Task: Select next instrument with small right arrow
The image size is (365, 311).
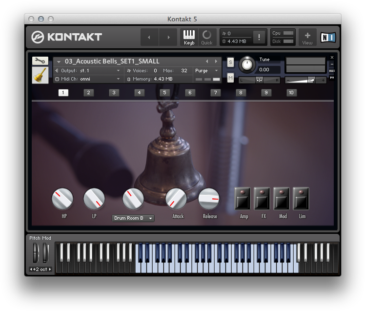Action: [x=216, y=61]
